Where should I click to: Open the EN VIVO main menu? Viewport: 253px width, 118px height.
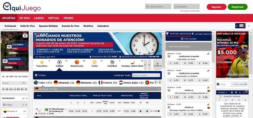(x=25, y=18)
